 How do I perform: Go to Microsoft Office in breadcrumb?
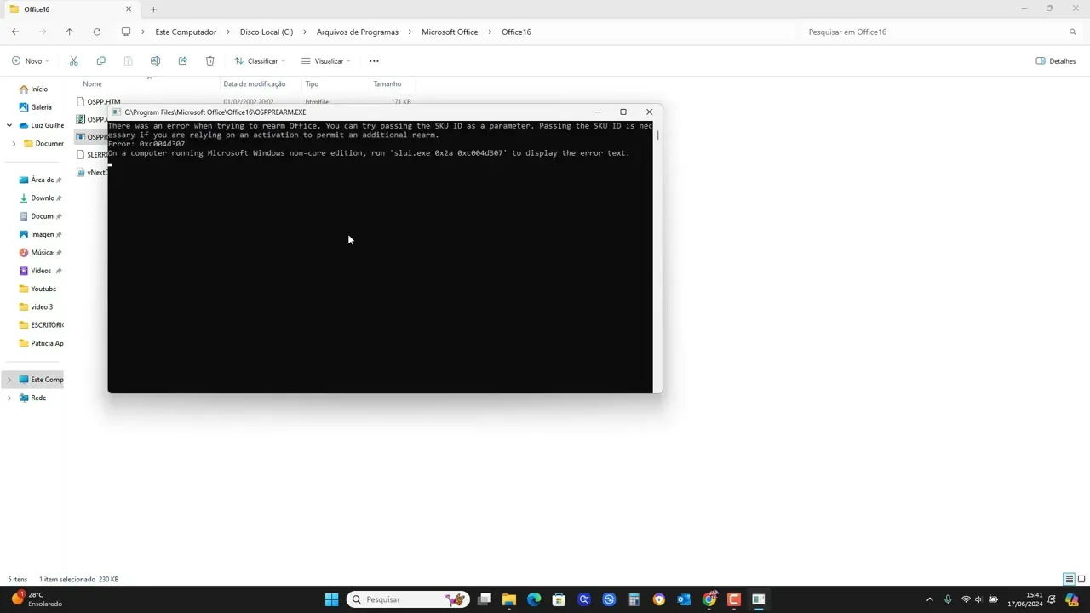[x=450, y=32]
